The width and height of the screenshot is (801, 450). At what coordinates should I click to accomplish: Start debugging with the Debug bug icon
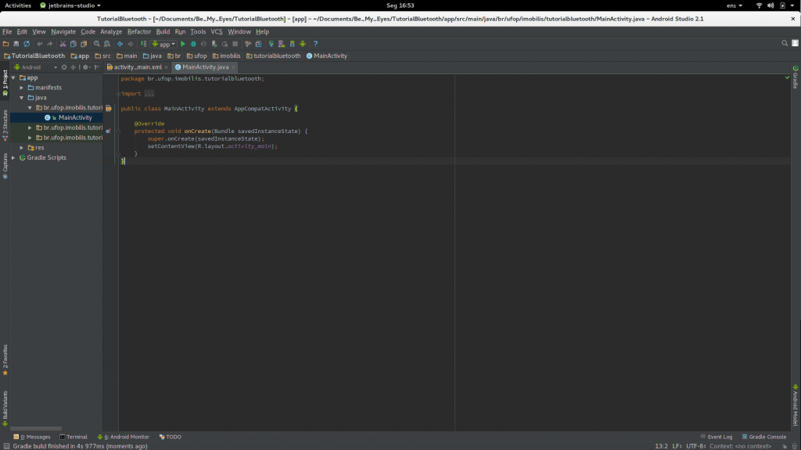[x=193, y=44]
